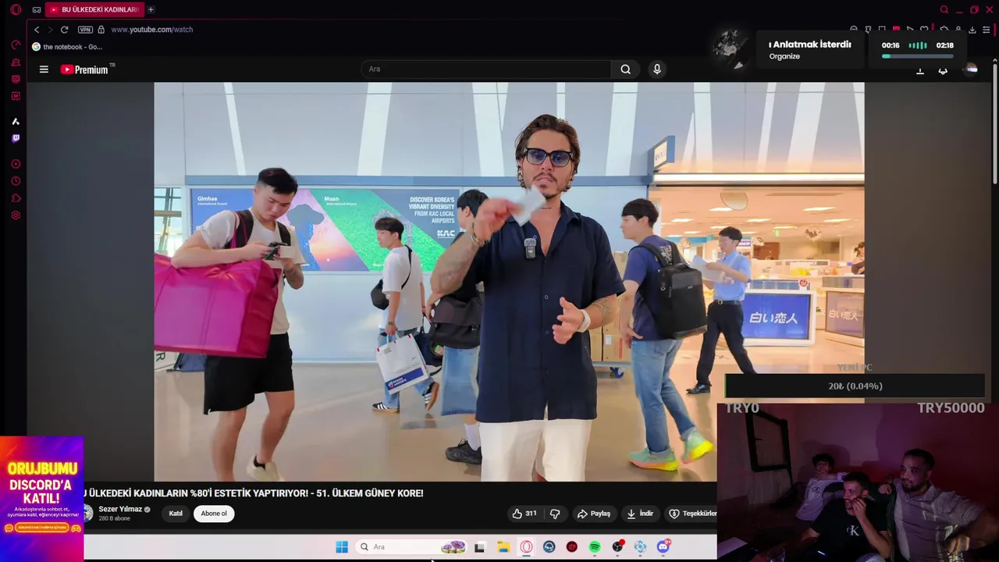Click the video player frame
This screenshot has width=999, height=562.
(509, 282)
